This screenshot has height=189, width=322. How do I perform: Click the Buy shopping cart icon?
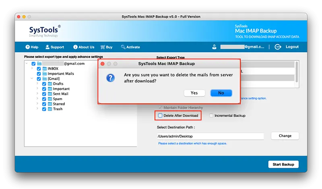coord(103,47)
